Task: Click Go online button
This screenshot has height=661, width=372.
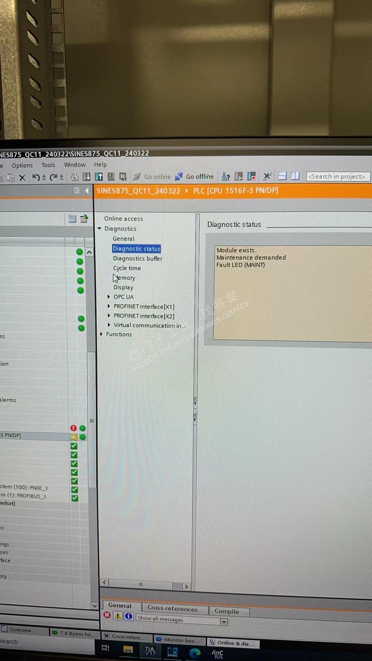Action: [x=152, y=177]
